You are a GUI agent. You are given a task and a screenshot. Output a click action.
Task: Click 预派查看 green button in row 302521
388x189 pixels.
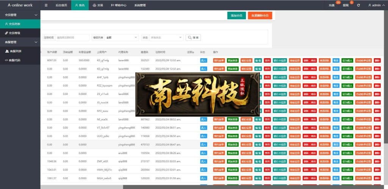tap(233, 60)
